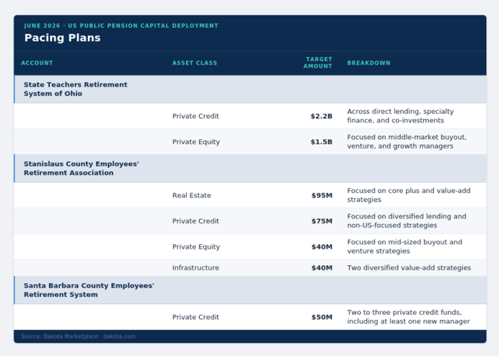499x356 pixels.
Task: Click the Breakdown column header
Action: click(x=368, y=63)
